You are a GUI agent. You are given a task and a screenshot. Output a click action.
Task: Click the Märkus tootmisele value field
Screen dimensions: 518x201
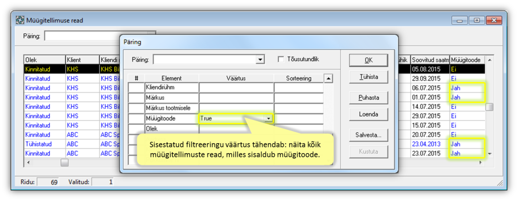pyautogui.click(x=236, y=108)
